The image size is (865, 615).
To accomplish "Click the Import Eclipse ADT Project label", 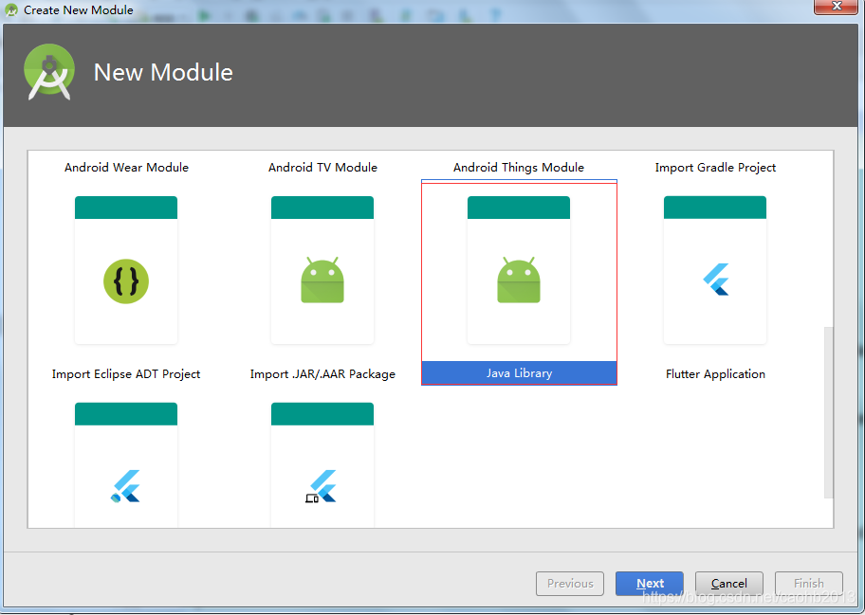I will point(126,374).
